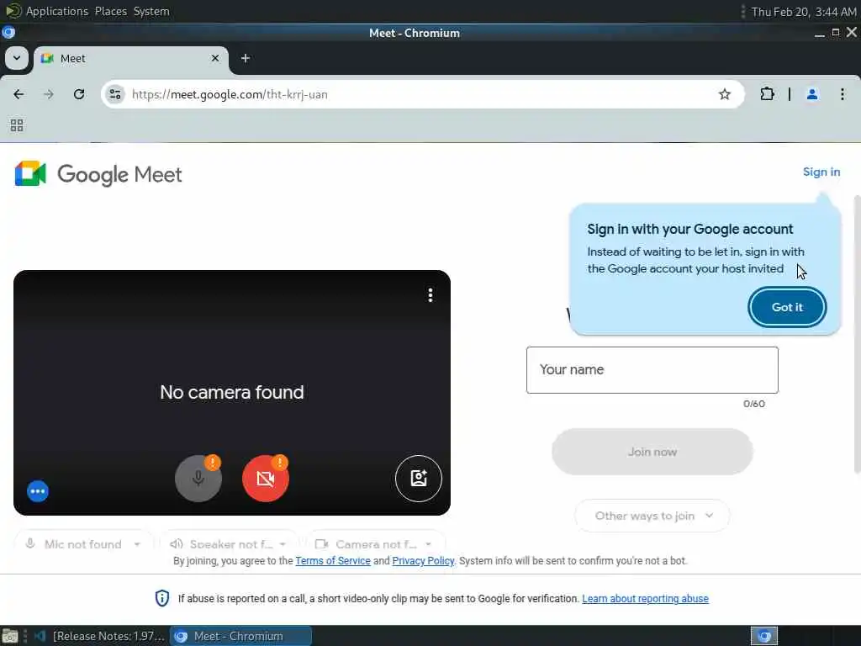Open Chromium three-dot menu
The width and height of the screenshot is (861, 646).
point(843,94)
